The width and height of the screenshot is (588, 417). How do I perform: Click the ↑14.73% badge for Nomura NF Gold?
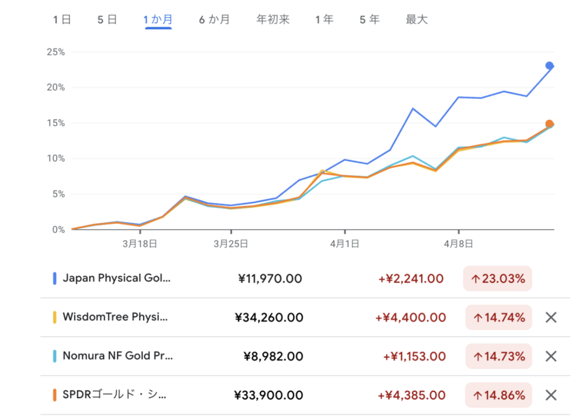tap(498, 356)
